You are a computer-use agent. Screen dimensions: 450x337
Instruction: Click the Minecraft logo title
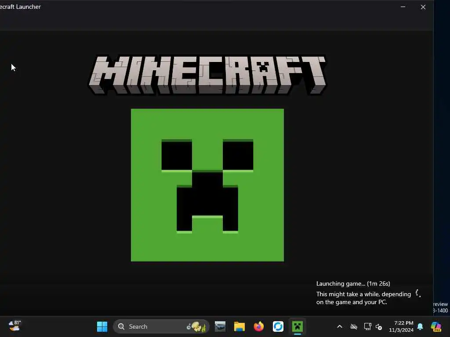(x=207, y=75)
